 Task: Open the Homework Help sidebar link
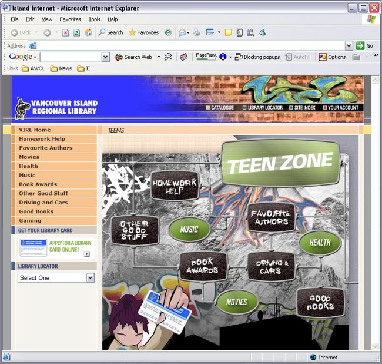point(42,139)
